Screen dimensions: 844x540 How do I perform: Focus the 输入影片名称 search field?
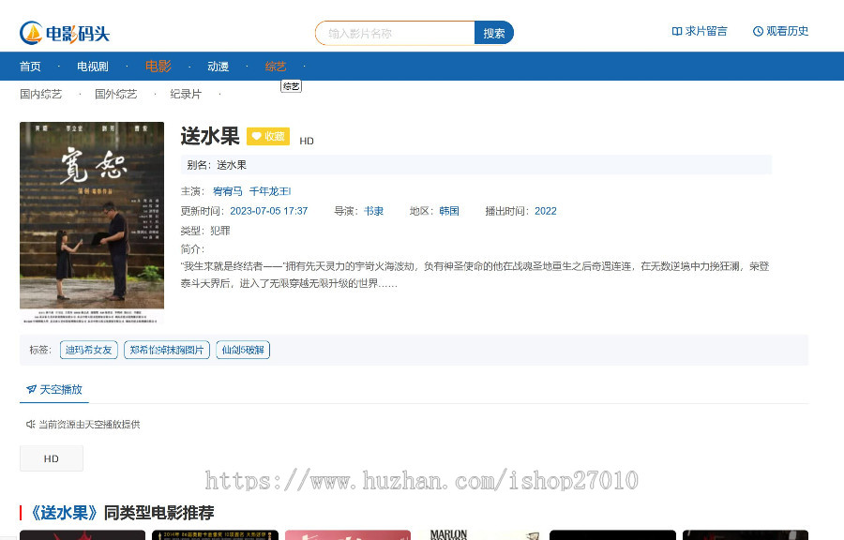395,34
